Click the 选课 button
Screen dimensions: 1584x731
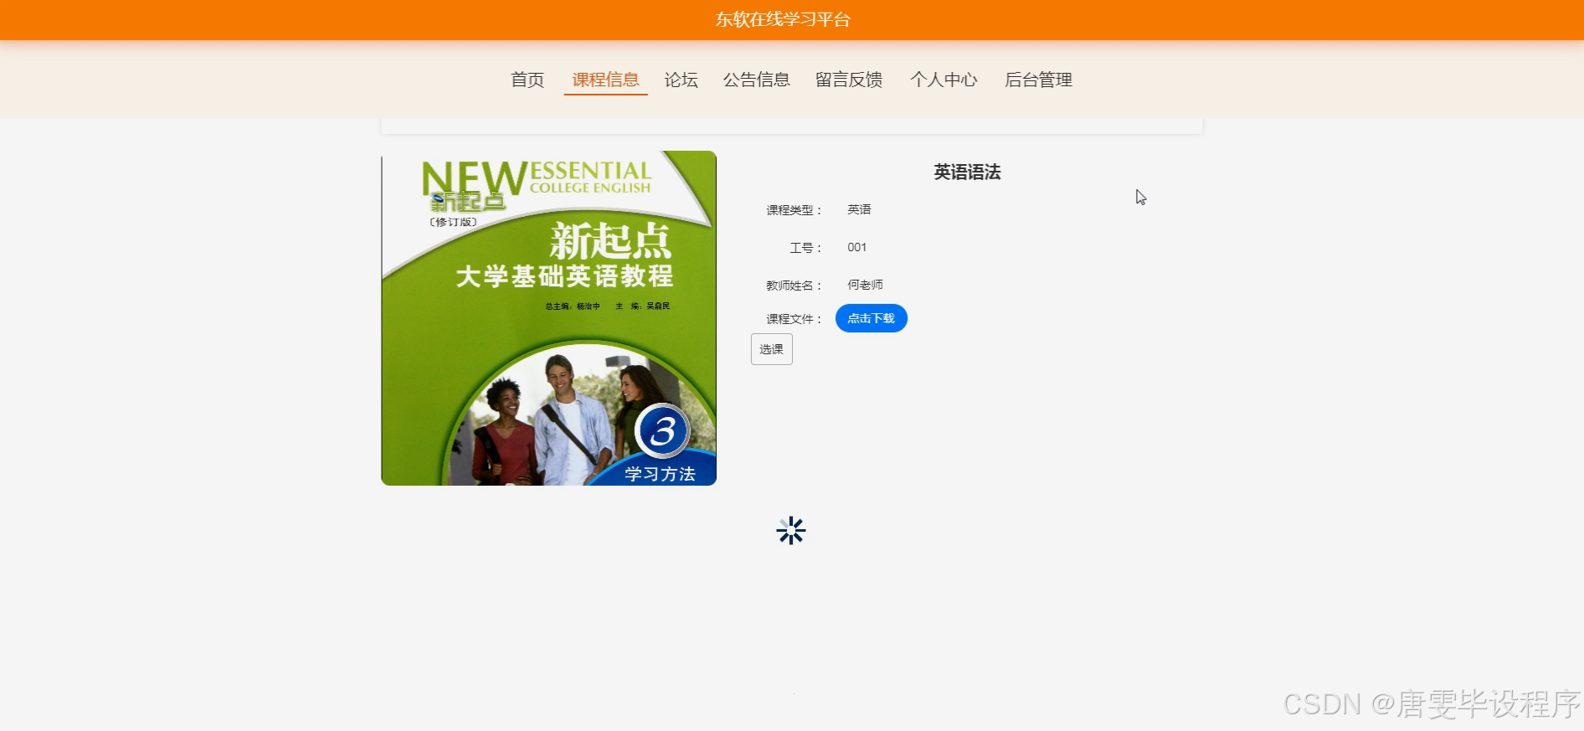[772, 349]
